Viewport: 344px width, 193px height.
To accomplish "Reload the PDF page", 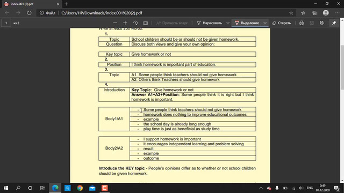I will 29,13.
